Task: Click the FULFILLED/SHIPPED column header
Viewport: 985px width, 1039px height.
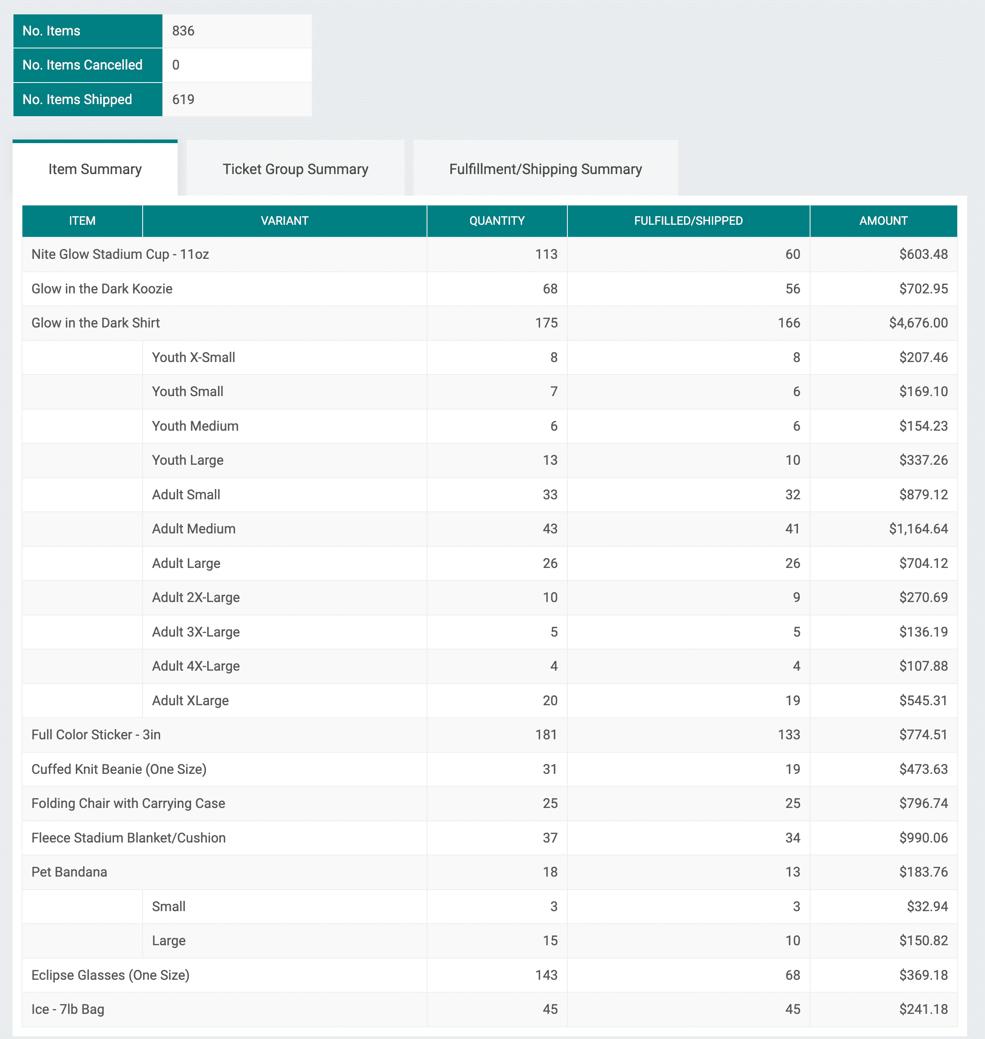Action: (688, 221)
